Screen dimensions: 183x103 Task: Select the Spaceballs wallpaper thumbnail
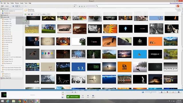(x=155, y=54)
